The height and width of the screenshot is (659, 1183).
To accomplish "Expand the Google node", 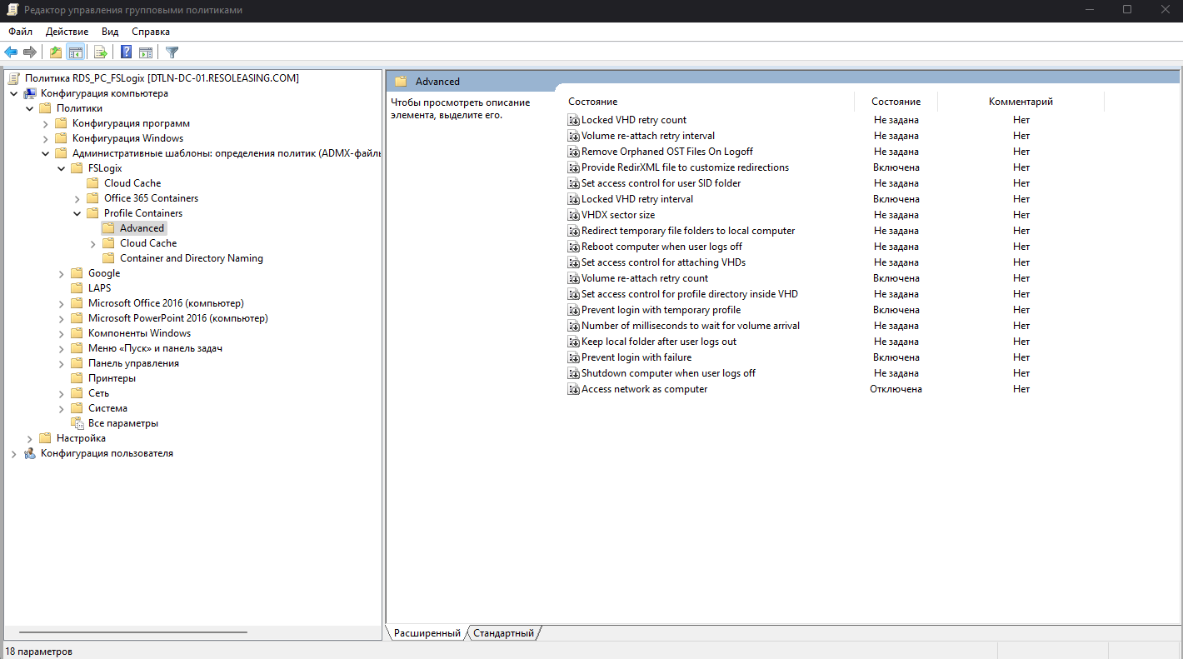I will (60, 272).
